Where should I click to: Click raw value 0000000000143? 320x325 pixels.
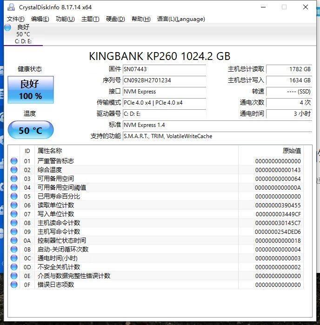(x=278, y=170)
